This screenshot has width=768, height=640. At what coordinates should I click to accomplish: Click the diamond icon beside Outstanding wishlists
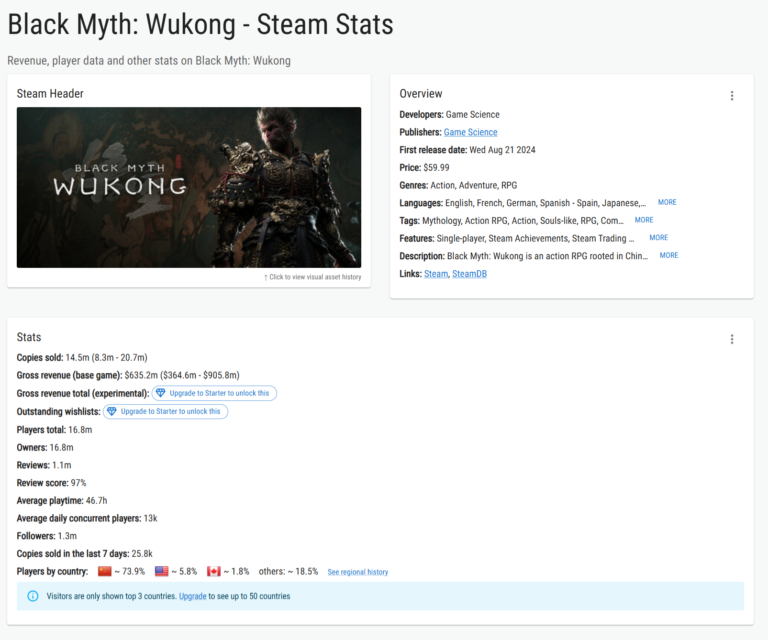[x=112, y=411]
